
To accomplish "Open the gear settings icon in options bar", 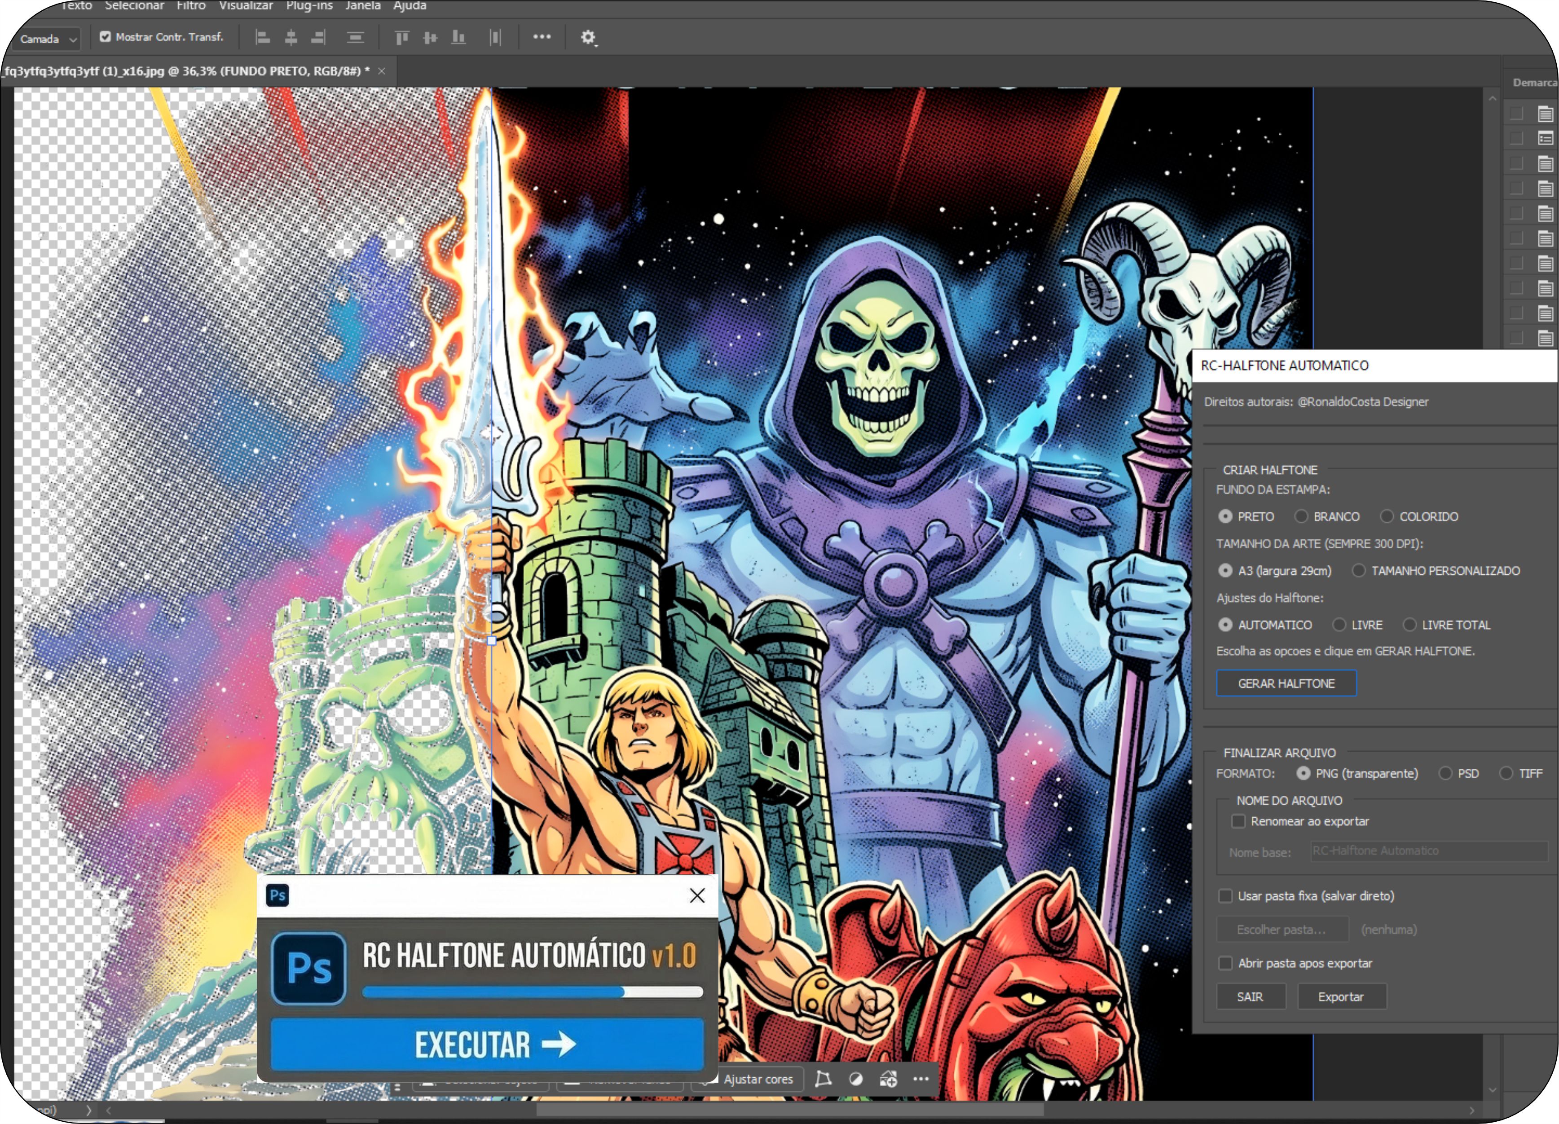I will (588, 37).
